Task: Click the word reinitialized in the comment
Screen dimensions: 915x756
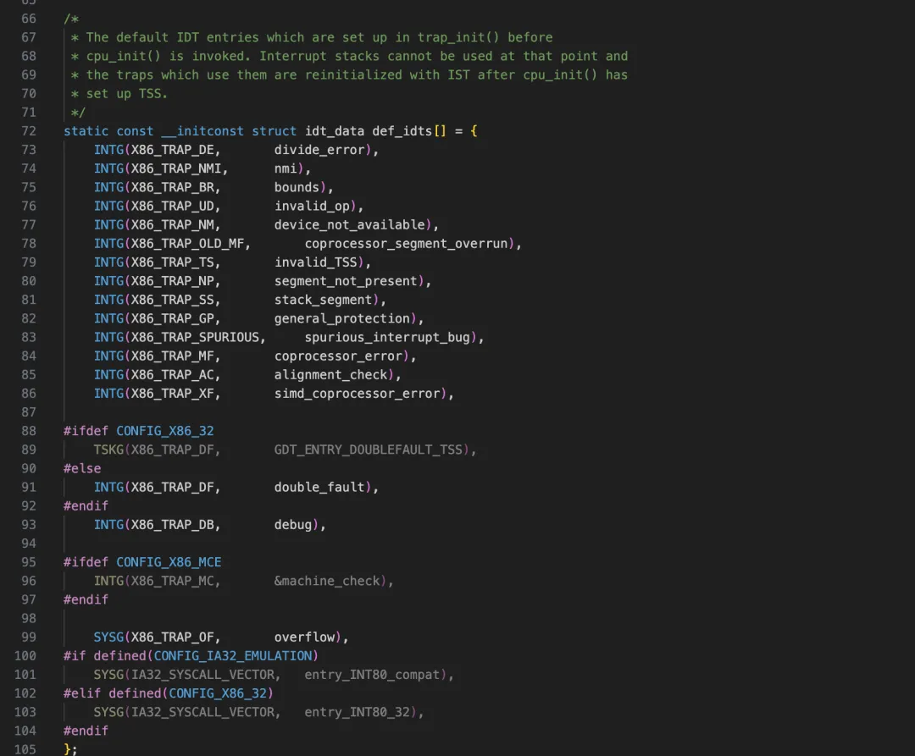Action: [x=353, y=74]
